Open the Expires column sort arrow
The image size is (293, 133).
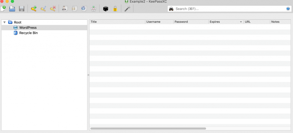click(241, 22)
